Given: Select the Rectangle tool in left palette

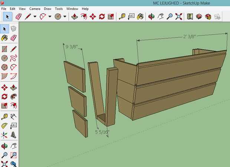Looking at the screenshot, I should 4,49.
